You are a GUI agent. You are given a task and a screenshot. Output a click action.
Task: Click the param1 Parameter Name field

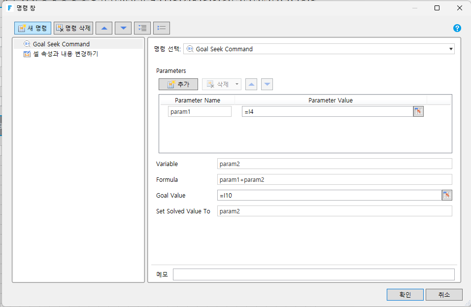(200, 112)
